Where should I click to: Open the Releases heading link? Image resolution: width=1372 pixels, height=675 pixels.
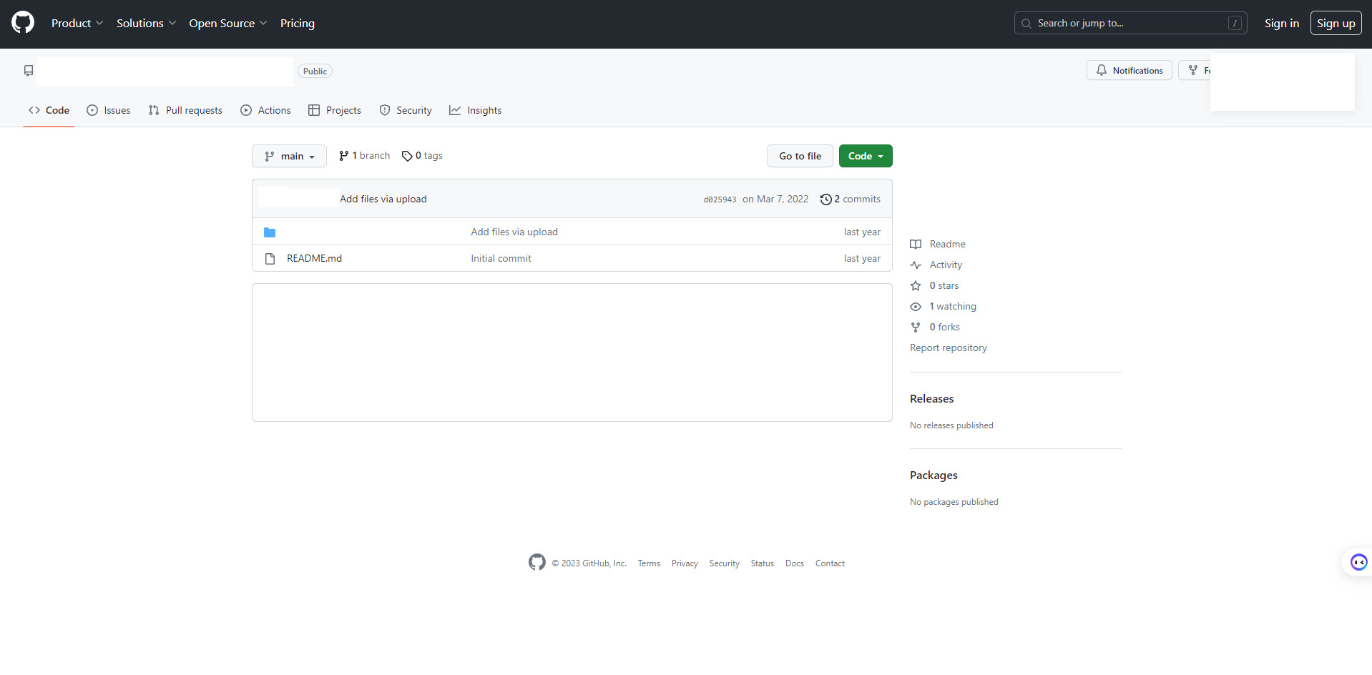(931, 398)
